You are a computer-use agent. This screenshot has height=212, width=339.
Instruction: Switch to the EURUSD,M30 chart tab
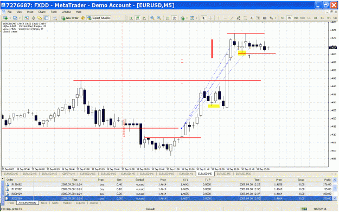pos(244,174)
